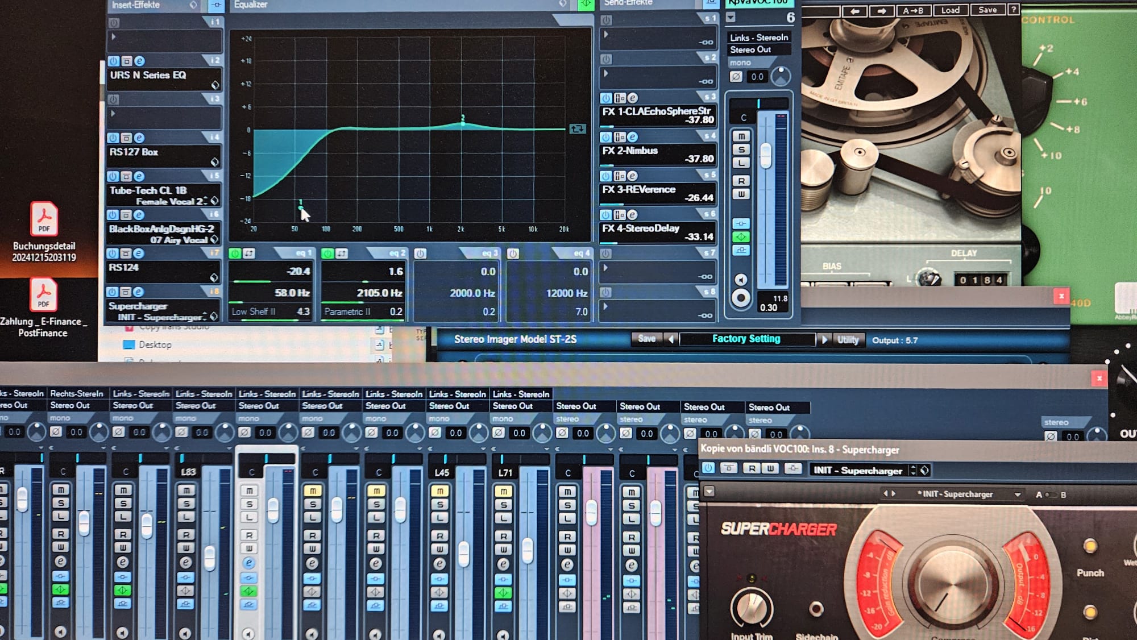Open FX 2-Nimbus send editor
The width and height of the screenshot is (1137, 640).
tap(632, 137)
